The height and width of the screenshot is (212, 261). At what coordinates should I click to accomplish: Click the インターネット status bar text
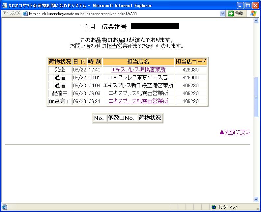pyautogui.click(x=228, y=207)
